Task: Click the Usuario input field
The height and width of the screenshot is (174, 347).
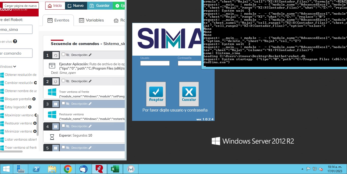Action: 155,63
